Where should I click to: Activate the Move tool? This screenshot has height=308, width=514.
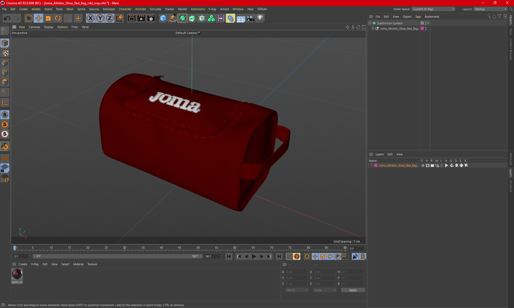pos(39,18)
